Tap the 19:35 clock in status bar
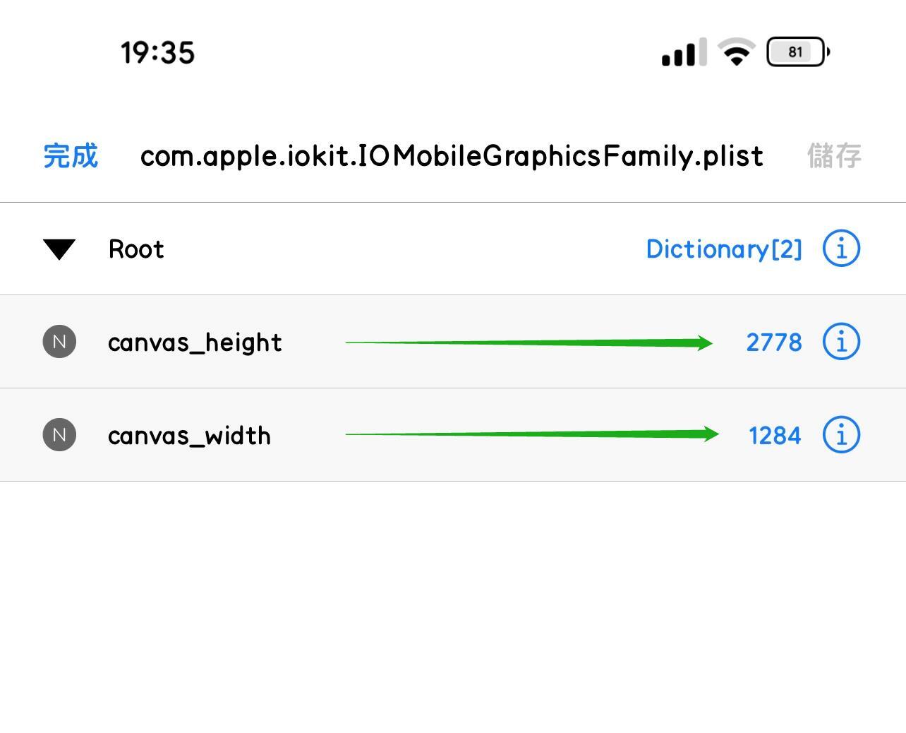 click(x=157, y=53)
